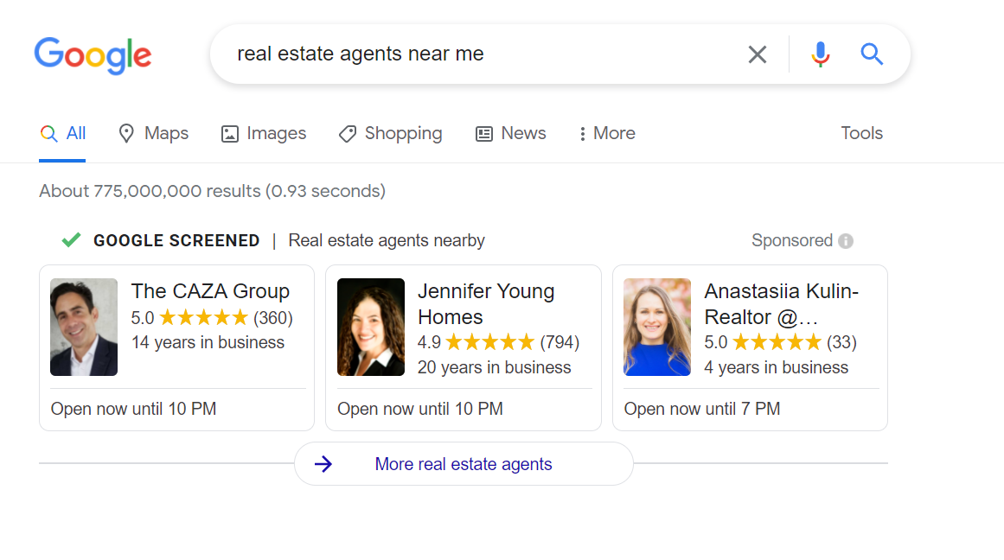Click the "Sponsored" label

coord(792,240)
